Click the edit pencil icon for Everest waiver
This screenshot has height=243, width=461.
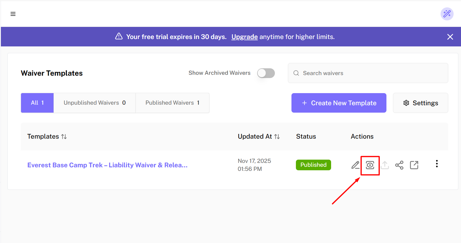[x=355, y=165]
